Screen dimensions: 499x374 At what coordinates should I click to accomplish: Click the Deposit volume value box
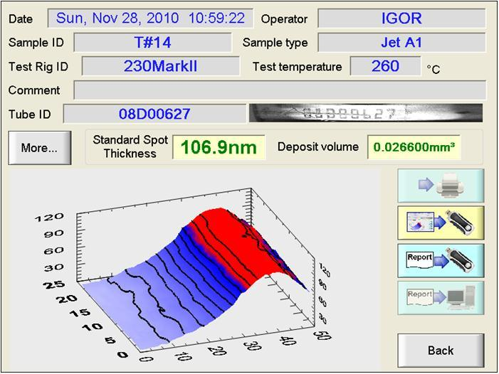[x=414, y=148]
